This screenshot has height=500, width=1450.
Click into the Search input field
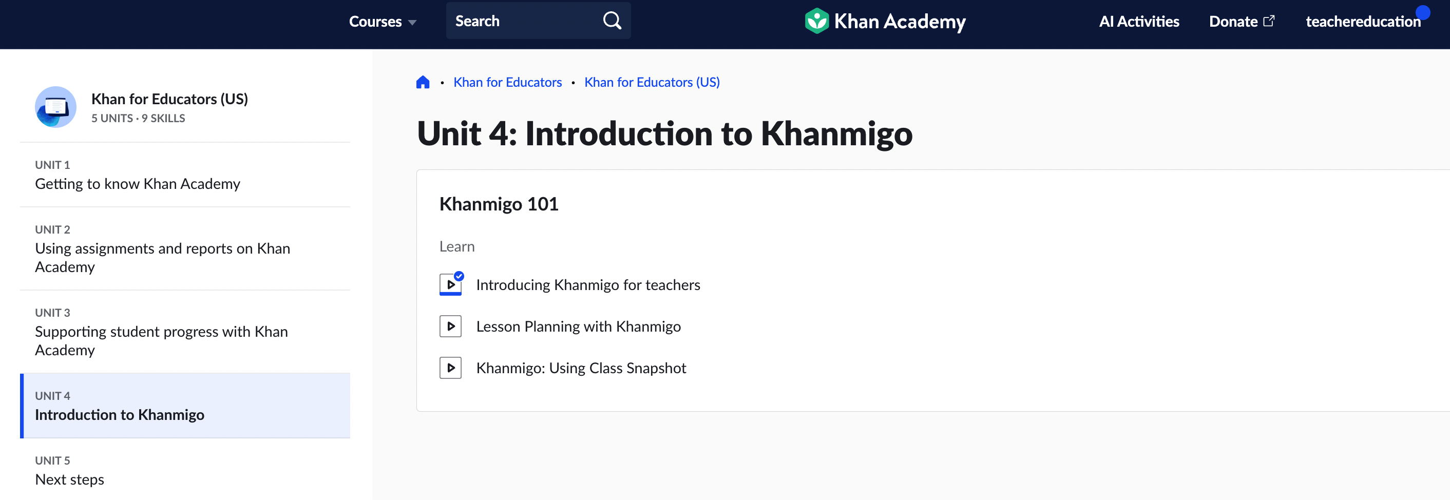tap(524, 21)
